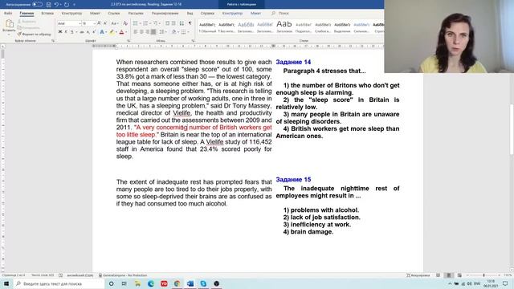Click the Task View taskbar icon

(124, 283)
